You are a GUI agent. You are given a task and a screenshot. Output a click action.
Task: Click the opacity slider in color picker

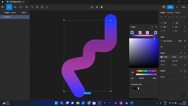pos(146,74)
